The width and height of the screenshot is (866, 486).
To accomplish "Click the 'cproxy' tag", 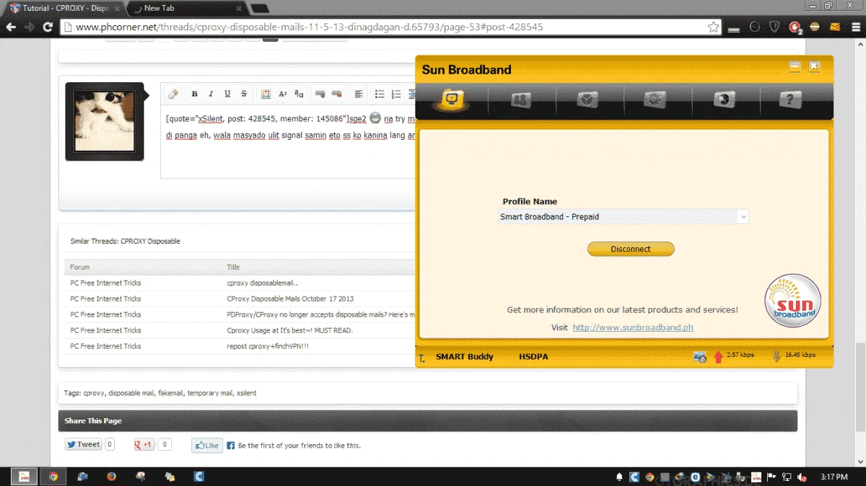I will tap(94, 393).
